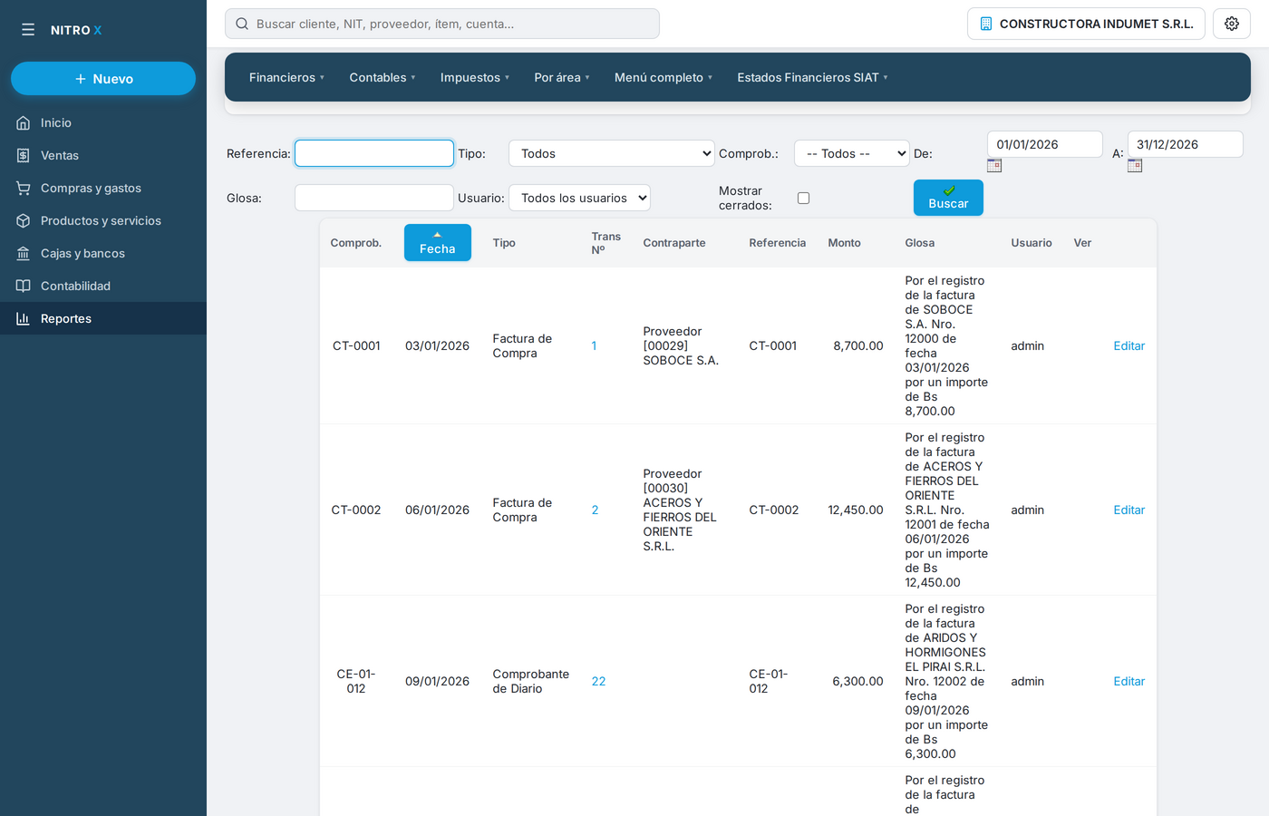This screenshot has height=816, width=1269.
Task: Open the Menú completo menu
Action: 664,77
